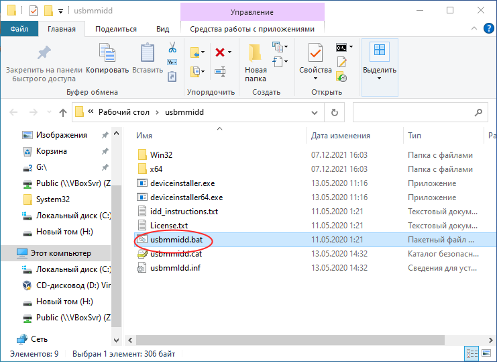Select License.txt file
The image size is (497, 362).
[x=169, y=226]
